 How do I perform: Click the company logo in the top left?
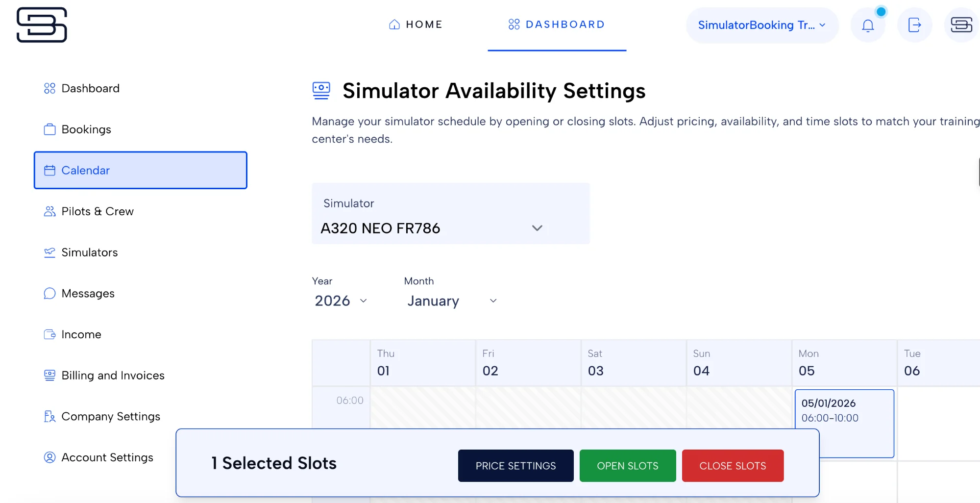click(x=42, y=25)
